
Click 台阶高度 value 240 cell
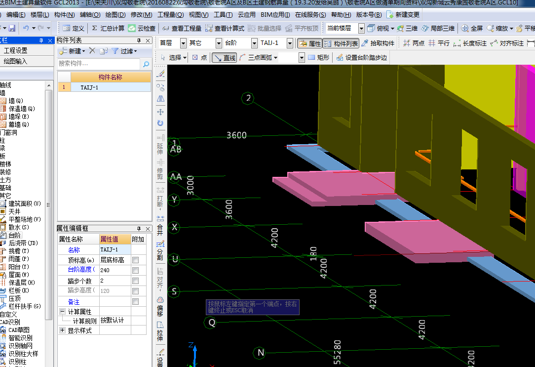115,270
